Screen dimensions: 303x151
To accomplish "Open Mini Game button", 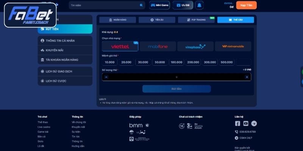I will 159,5.
